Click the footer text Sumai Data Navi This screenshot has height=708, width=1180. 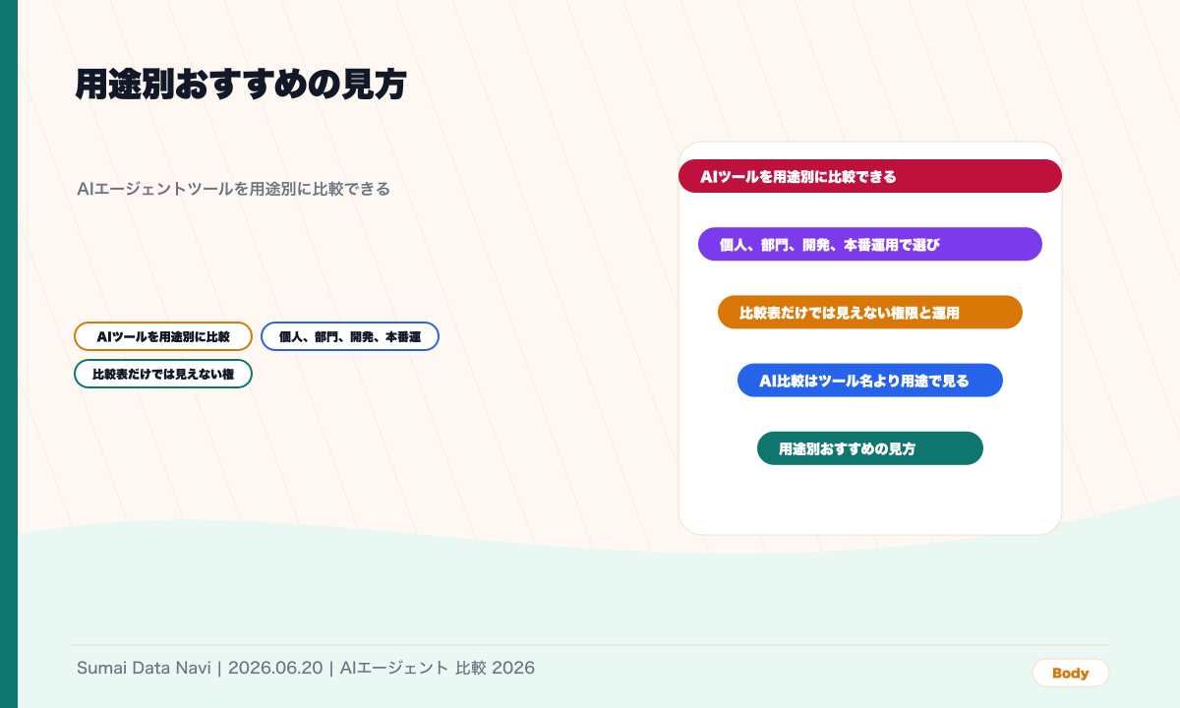point(144,668)
